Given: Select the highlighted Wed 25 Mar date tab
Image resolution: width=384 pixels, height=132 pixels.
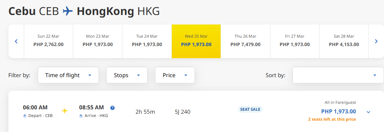Looking at the screenshot, I should click(196, 41).
